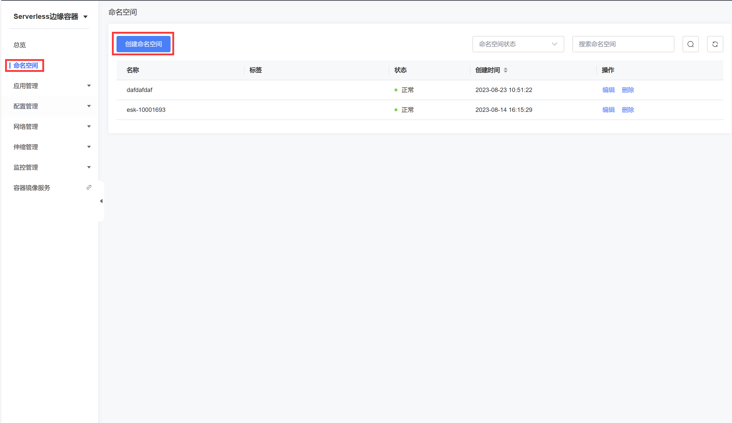
Task: Open 总览 in the sidebar
Action: coord(19,45)
